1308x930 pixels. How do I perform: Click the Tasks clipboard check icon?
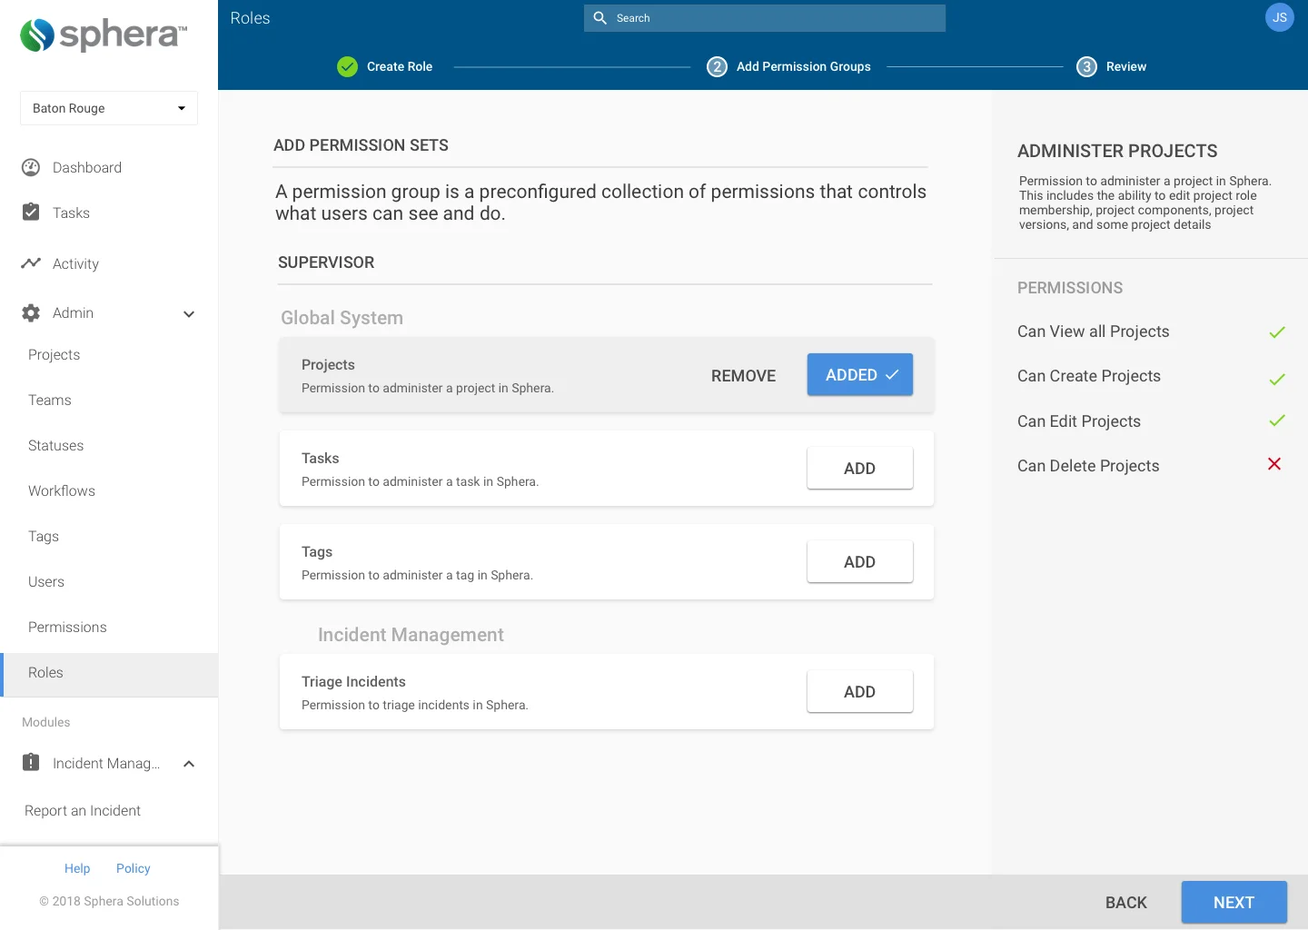pos(31,212)
